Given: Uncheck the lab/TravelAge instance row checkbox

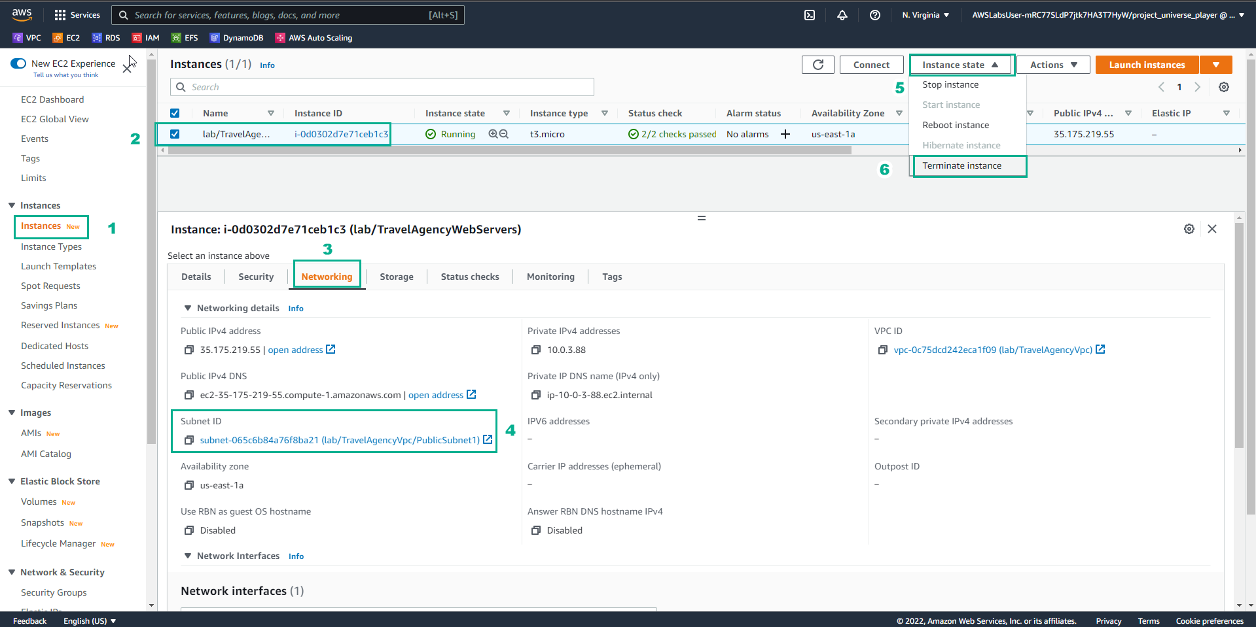Looking at the screenshot, I should pos(175,134).
